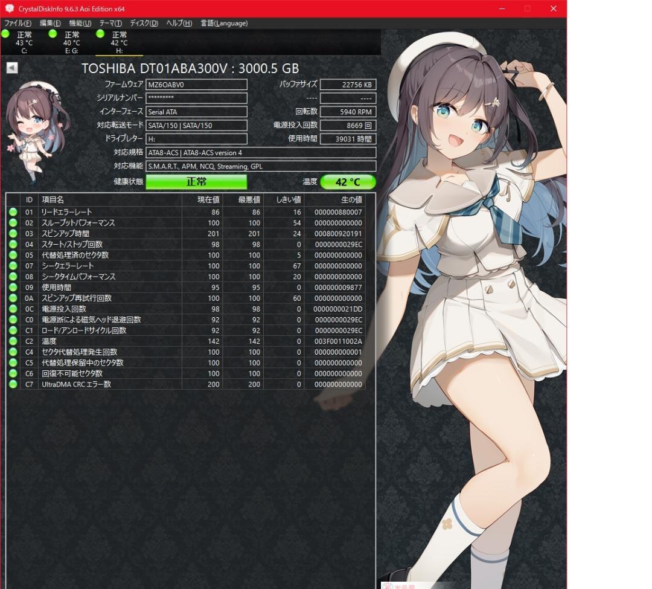Click the 正常 health status button
Image resolution: width=652 pixels, height=589 pixels.
click(x=196, y=182)
